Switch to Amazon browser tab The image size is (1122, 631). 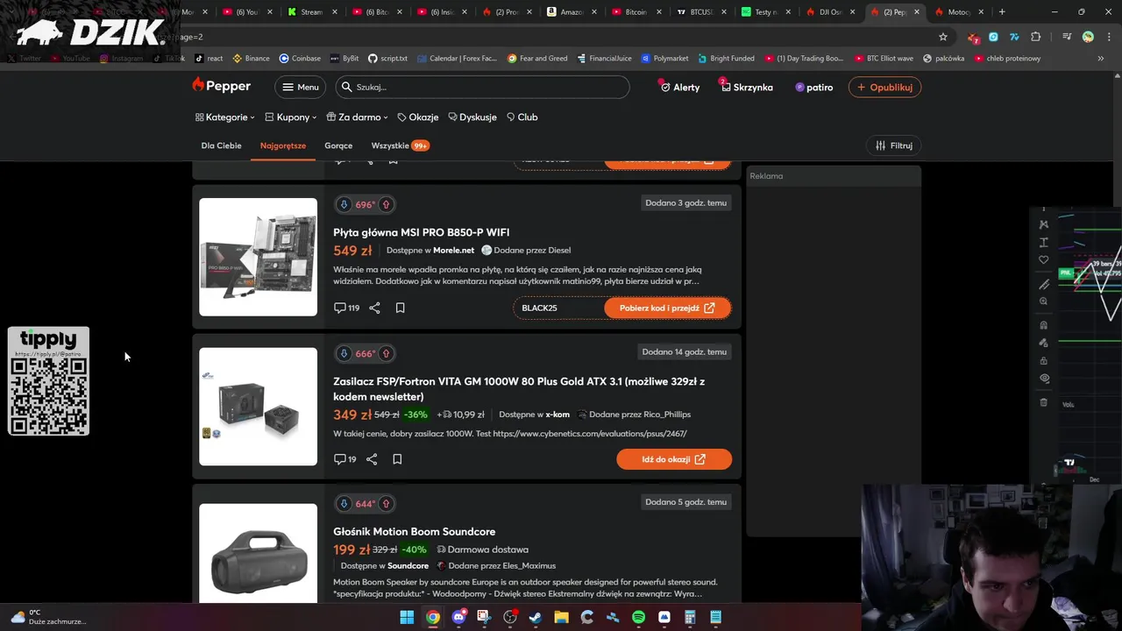[570, 12]
